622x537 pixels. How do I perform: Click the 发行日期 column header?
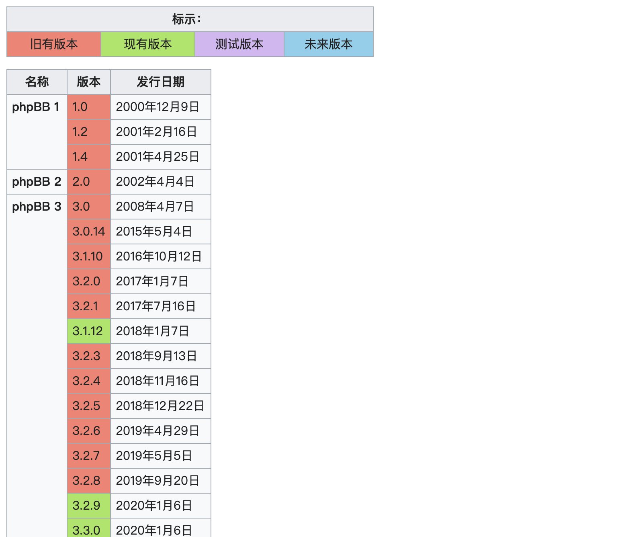pos(161,82)
